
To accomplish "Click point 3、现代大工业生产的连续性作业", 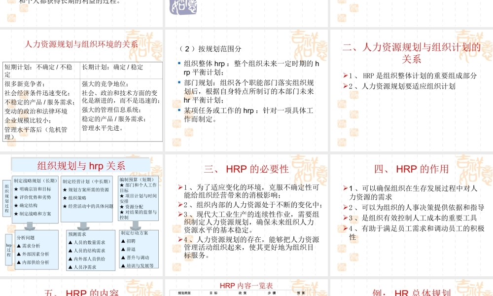I will pyautogui.click(x=251, y=222).
